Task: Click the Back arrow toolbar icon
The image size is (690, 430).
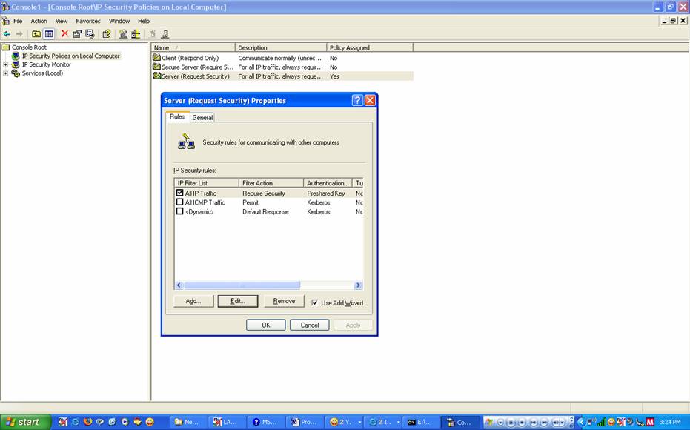Action: tap(7, 33)
